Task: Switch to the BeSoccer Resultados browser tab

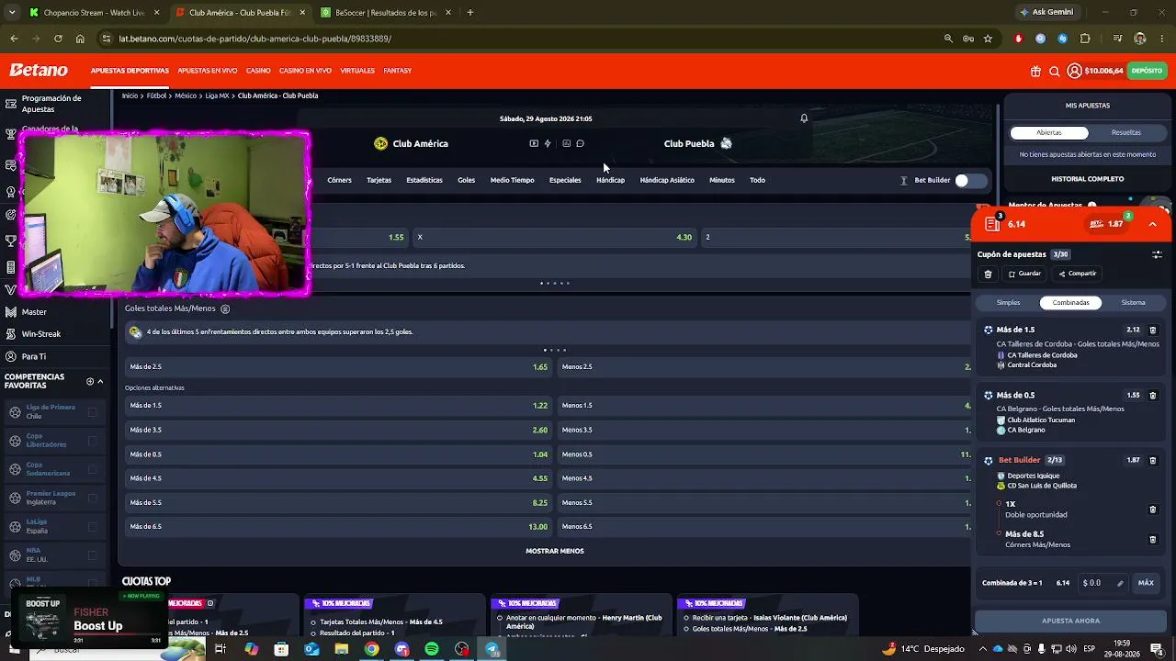Action: (x=386, y=13)
